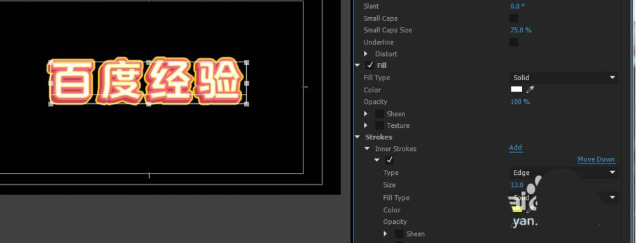The height and width of the screenshot is (243, 636).
Task: Click the inner stroke Size value 13.0
Action: pyautogui.click(x=516, y=185)
